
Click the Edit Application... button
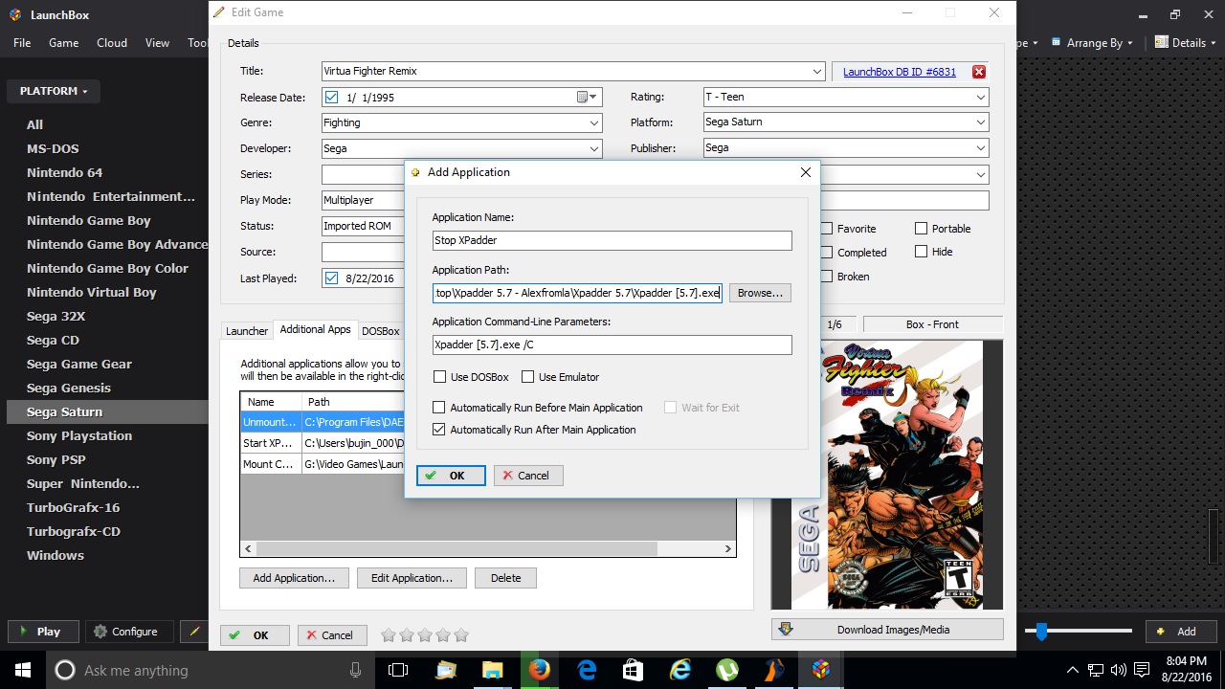(412, 578)
